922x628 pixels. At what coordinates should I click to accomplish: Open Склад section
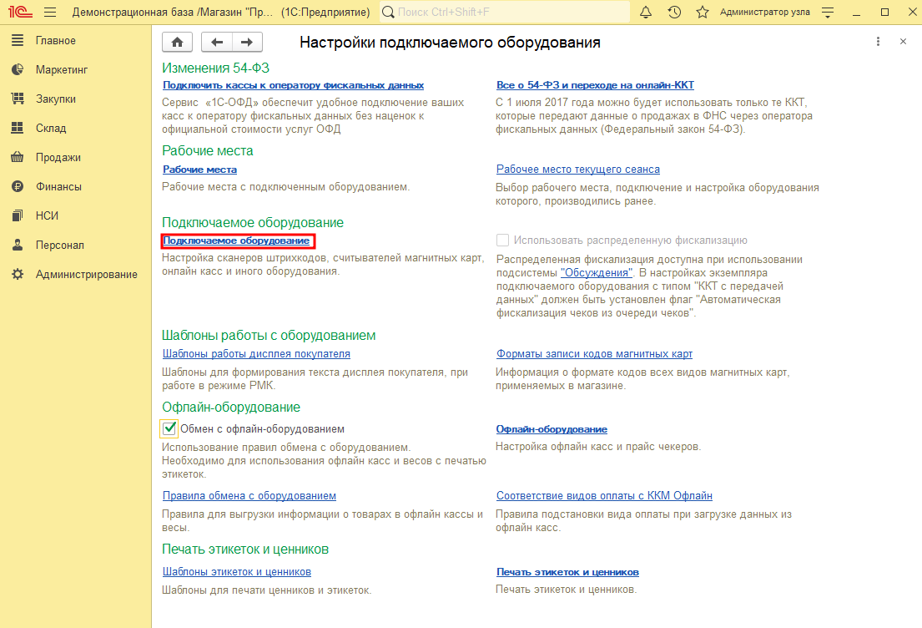pyautogui.click(x=51, y=128)
